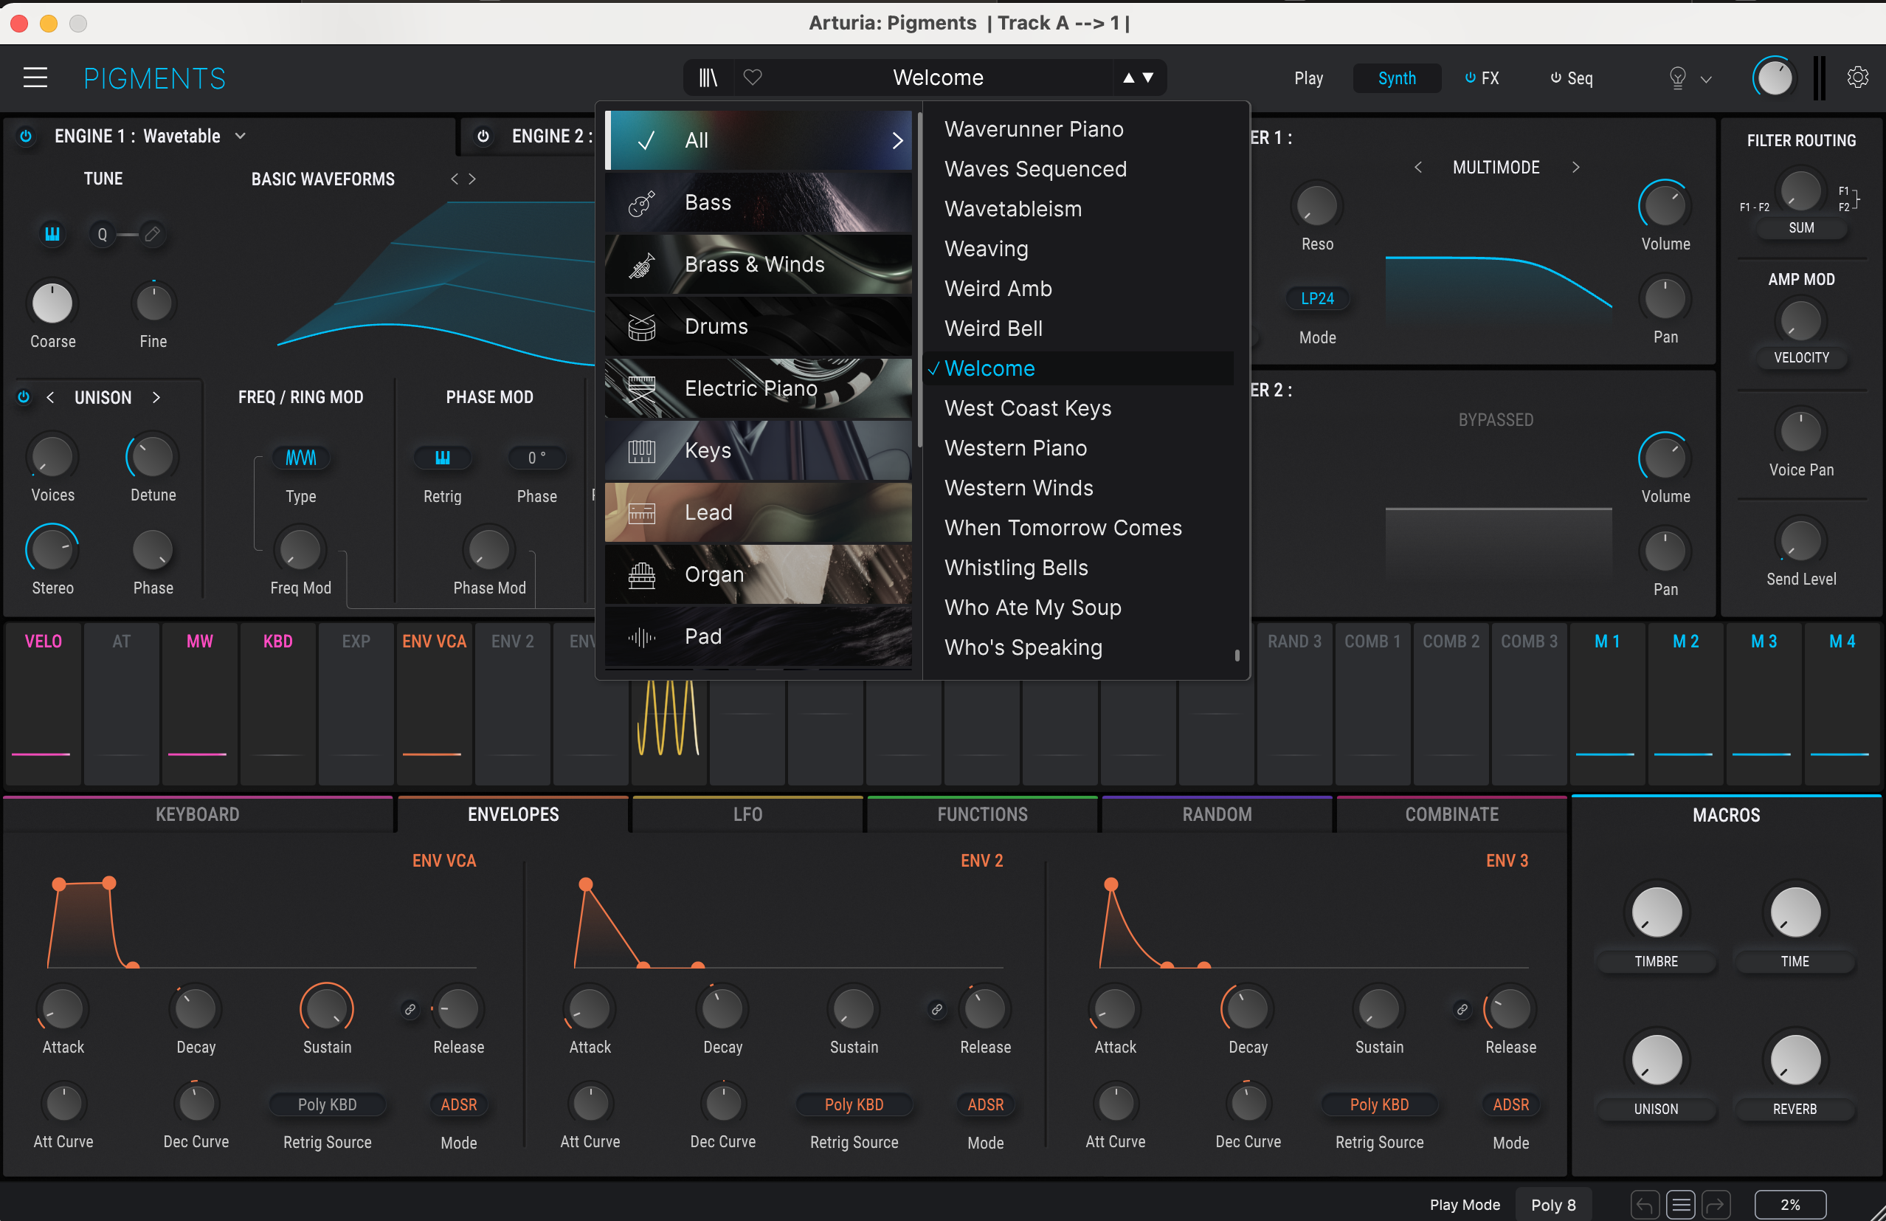Select the Drums category drum icon
The image size is (1886, 1221).
click(x=641, y=326)
